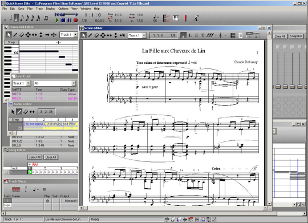Open the Play menu
The image size is (308, 223).
30,9
